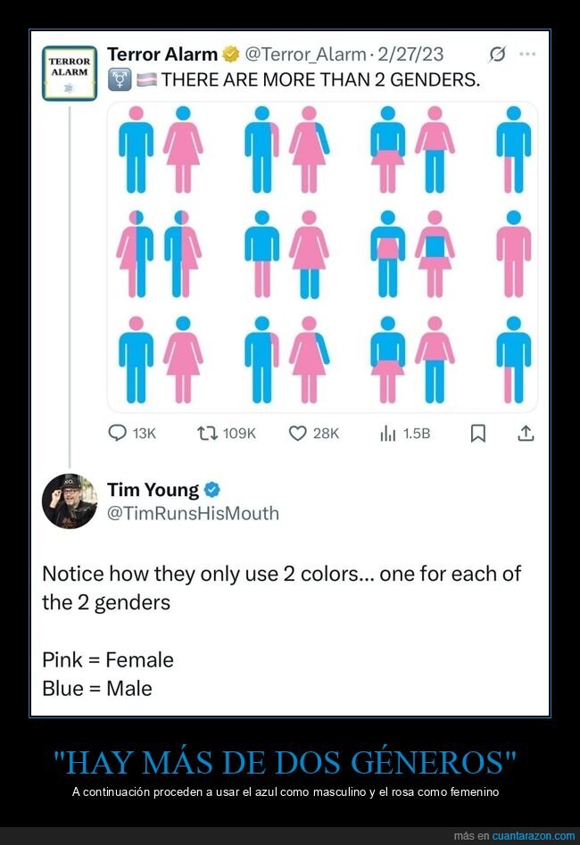This screenshot has height=845, width=580.
Task: Click the reply icon showing 13K
Action: (x=119, y=434)
